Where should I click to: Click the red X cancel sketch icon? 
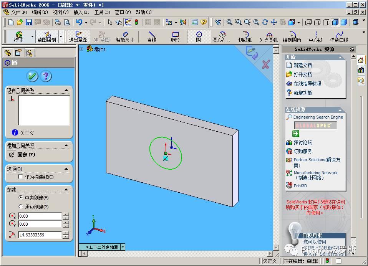(x=266, y=64)
